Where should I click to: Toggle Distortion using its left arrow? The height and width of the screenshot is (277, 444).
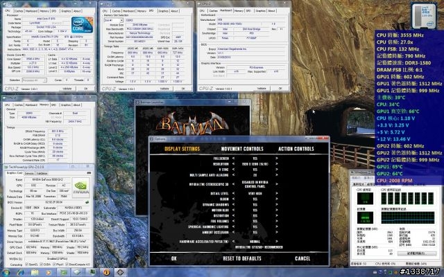point(233,215)
